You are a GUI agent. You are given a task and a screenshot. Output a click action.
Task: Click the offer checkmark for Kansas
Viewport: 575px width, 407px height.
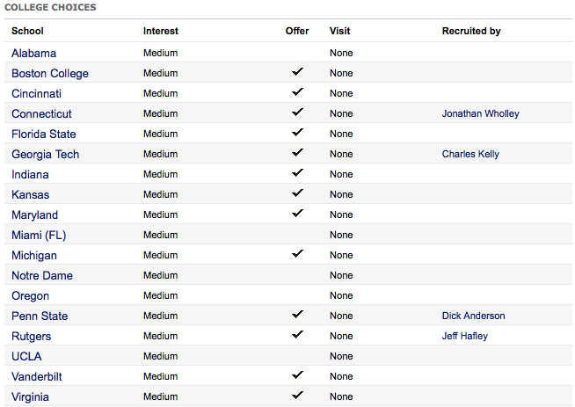(297, 193)
